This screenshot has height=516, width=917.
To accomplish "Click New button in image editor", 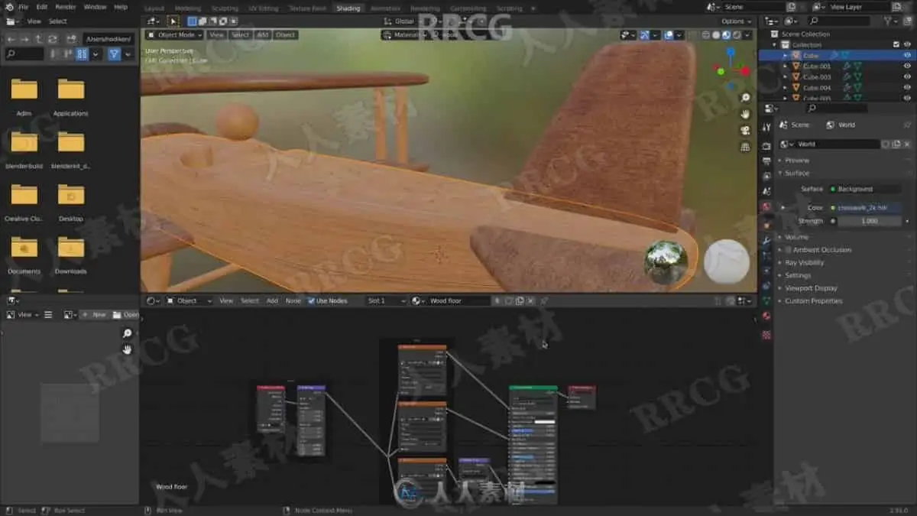I will coord(95,315).
